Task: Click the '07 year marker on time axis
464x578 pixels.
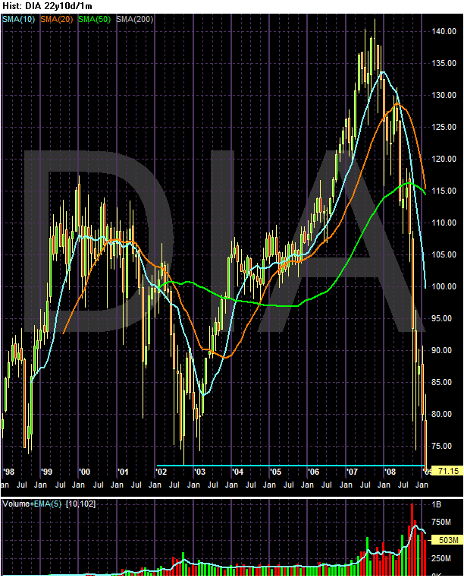Action: [352, 472]
